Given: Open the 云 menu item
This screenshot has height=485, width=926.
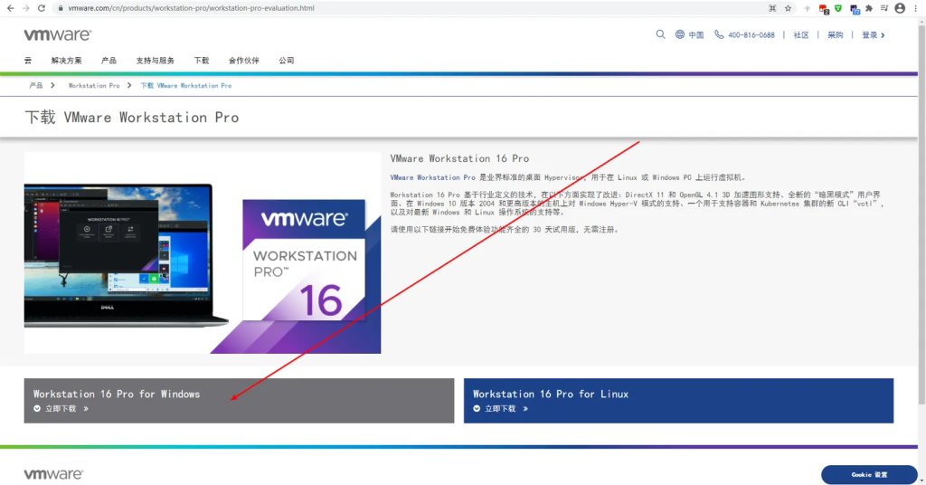Looking at the screenshot, I should [x=28, y=61].
